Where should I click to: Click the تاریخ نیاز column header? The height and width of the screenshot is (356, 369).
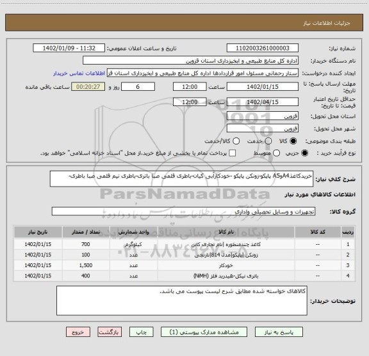(x=38, y=232)
